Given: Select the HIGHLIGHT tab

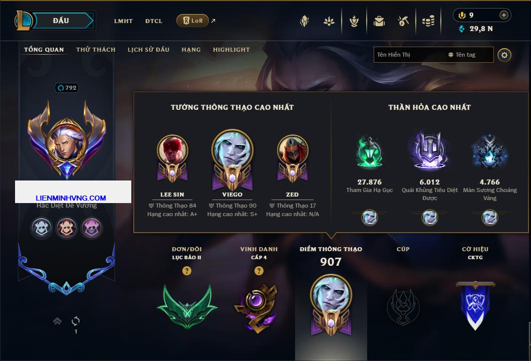Looking at the screenshot, I should pos(231,50).
